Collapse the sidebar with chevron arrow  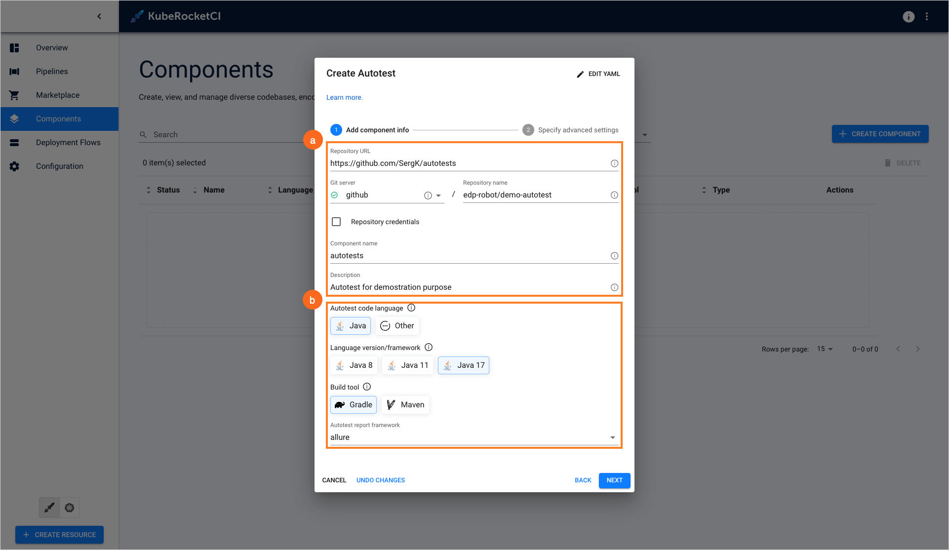(99, 16)
